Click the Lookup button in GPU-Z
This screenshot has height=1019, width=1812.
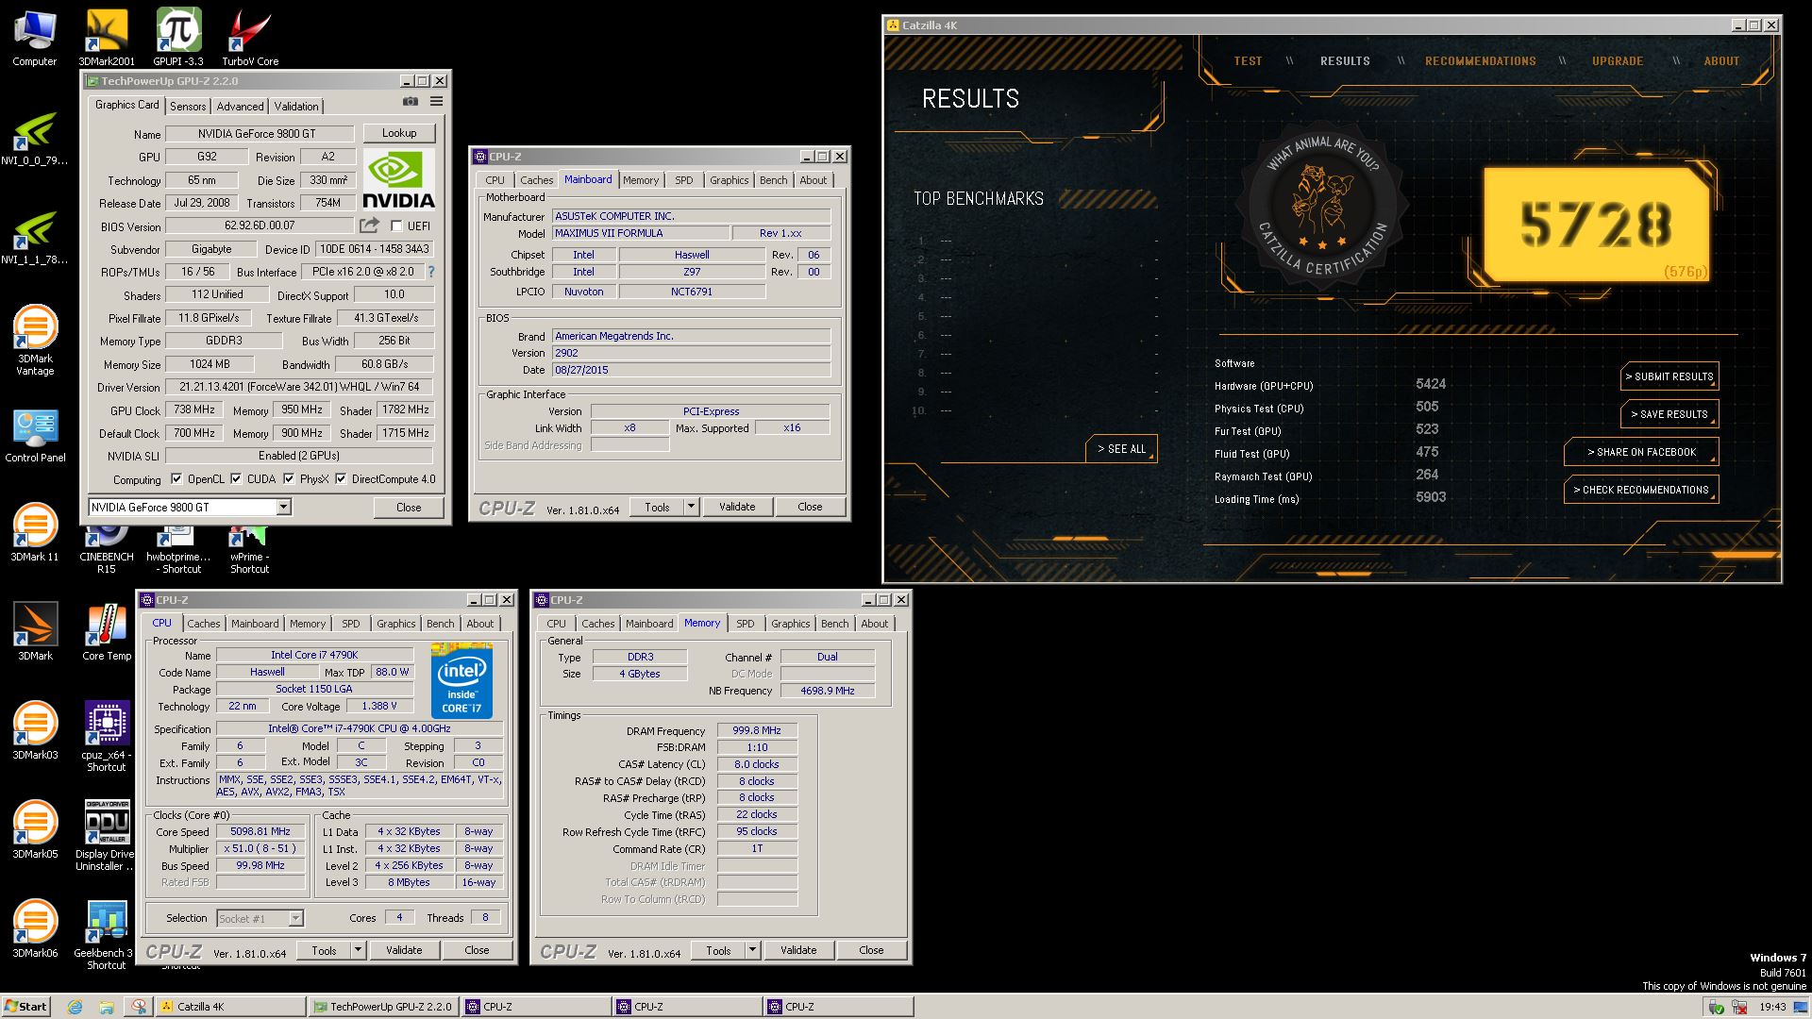(x=399, y=133)
